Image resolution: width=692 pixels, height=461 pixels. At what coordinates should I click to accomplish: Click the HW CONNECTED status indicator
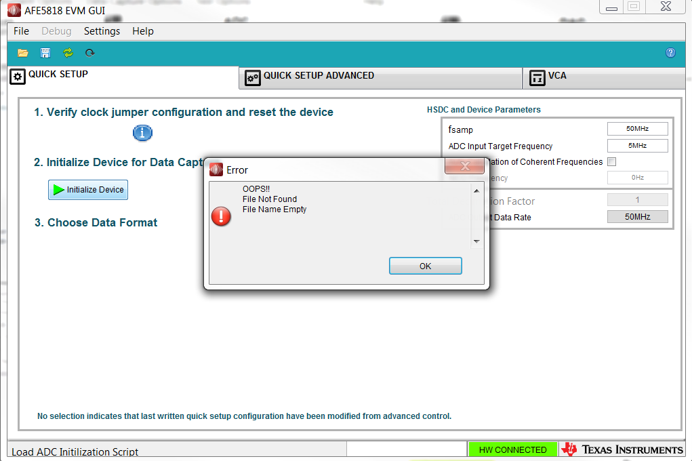pyautogui.click(x=513, y=449)
